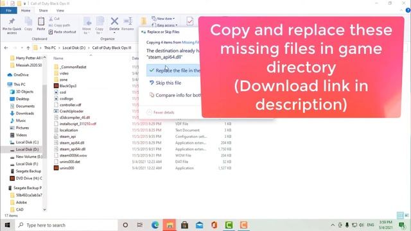Click Copy path in ribbon
The height and width of the screenshot is (231, 411).
click(x=60, y=26)
